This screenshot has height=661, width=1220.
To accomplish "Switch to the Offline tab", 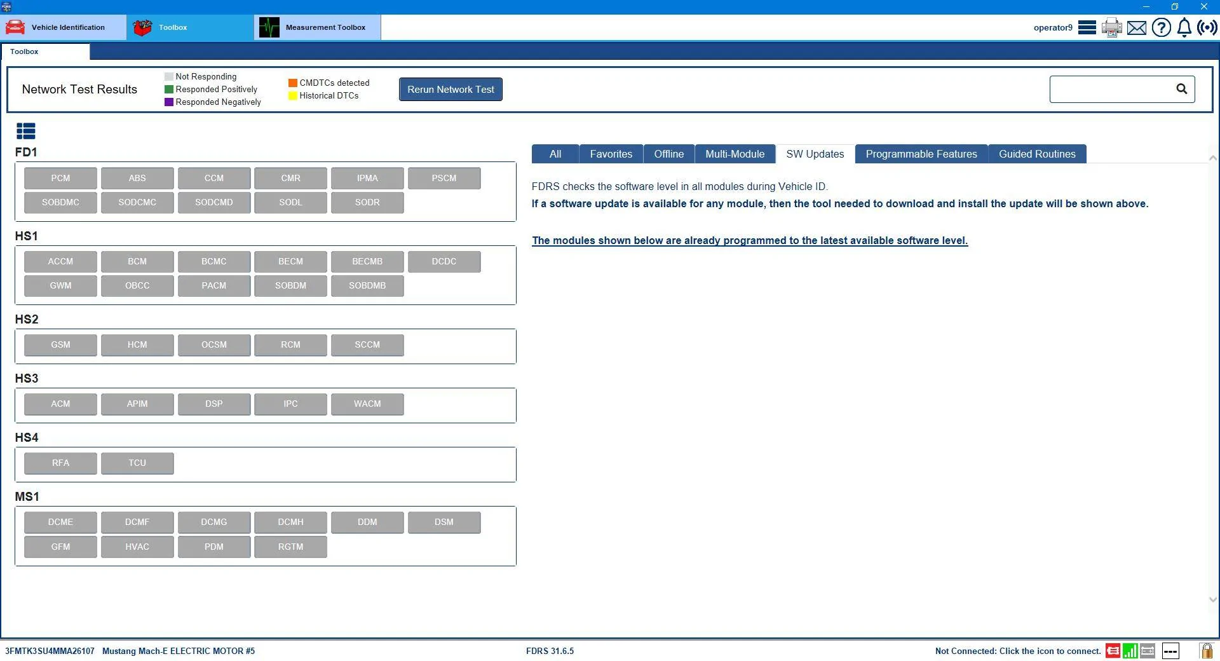I will pos(669,154).
